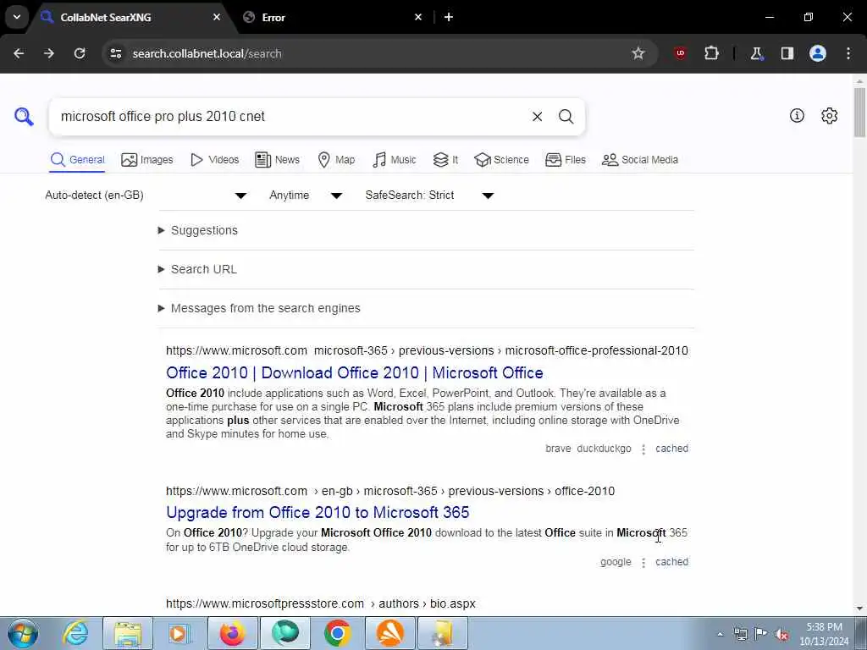Click the SearXNG magnifier logo
Viewport: 867px width, 650px height.
coord(24,117)
